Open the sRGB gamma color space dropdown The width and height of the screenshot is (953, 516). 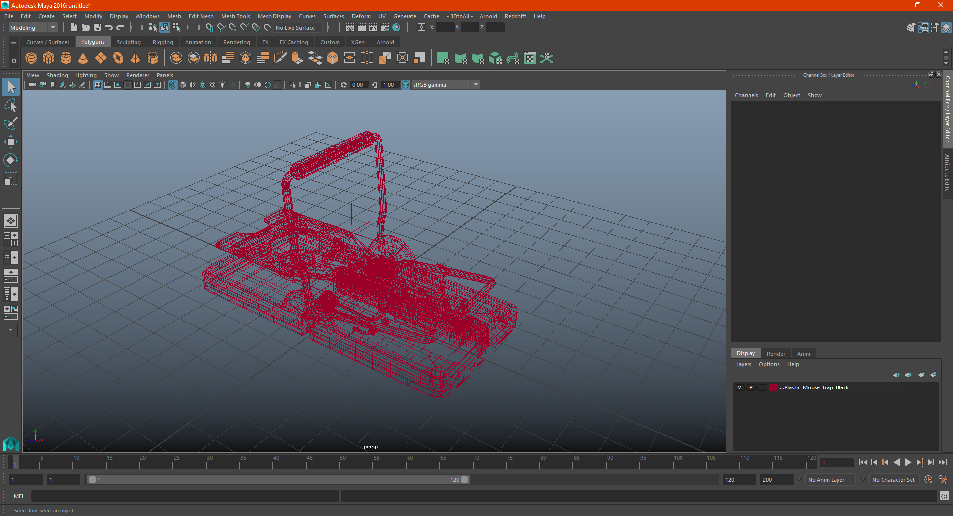click(x=446, y=85)
